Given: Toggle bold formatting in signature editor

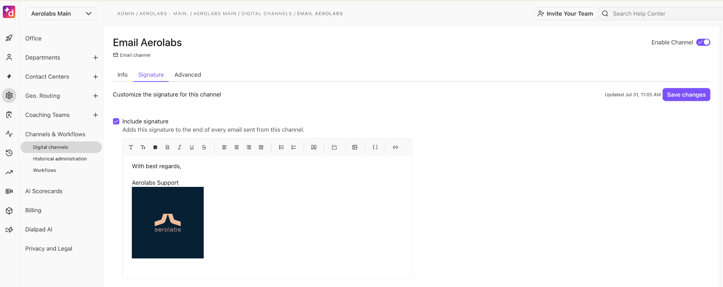Looking at the screenshot, I should (167, 147).
